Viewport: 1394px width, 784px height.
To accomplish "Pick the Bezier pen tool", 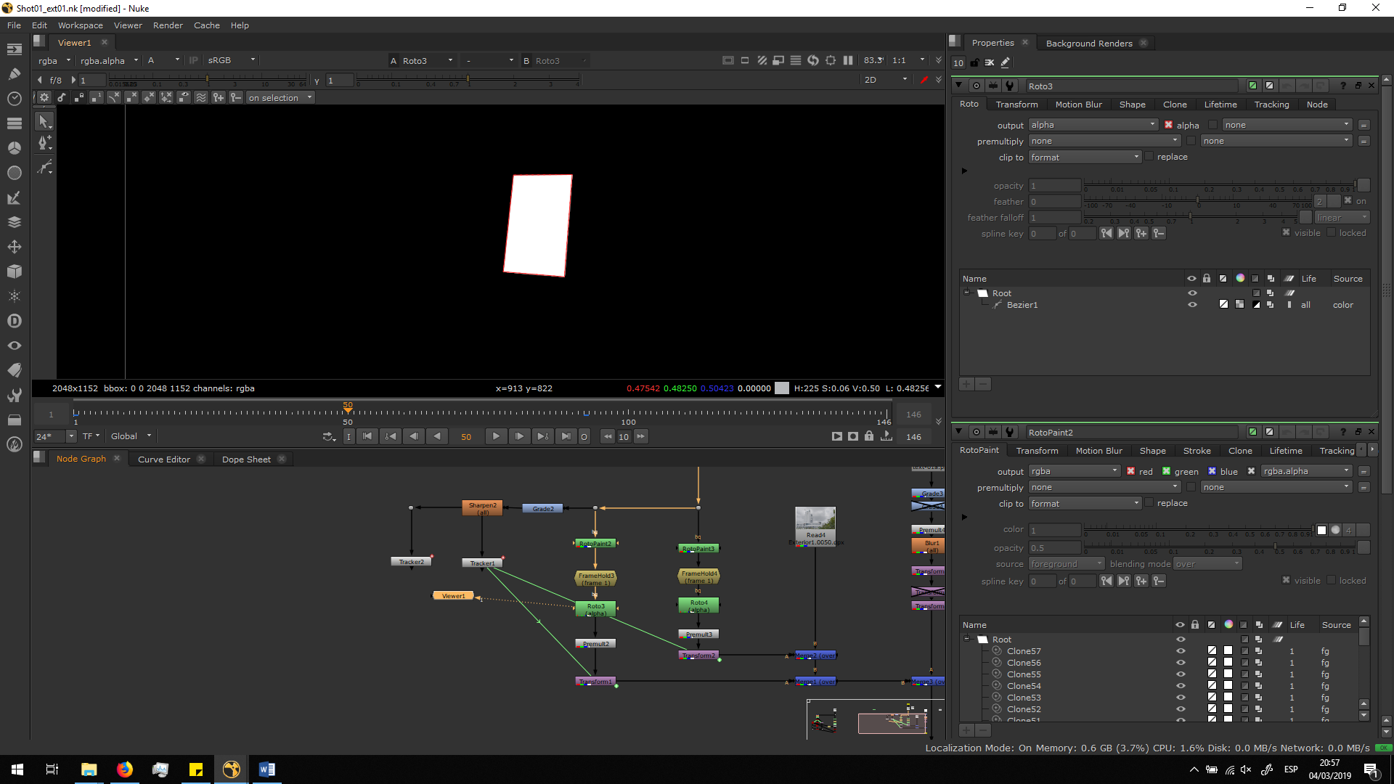I will click(44, 143).
